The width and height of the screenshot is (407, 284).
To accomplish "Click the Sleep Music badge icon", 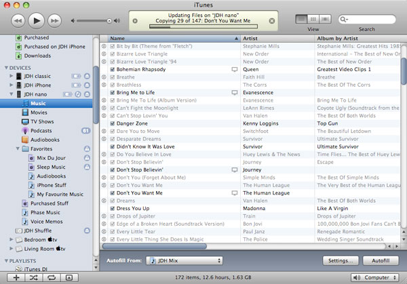I will pyautogui.click(x=87, y=167).
